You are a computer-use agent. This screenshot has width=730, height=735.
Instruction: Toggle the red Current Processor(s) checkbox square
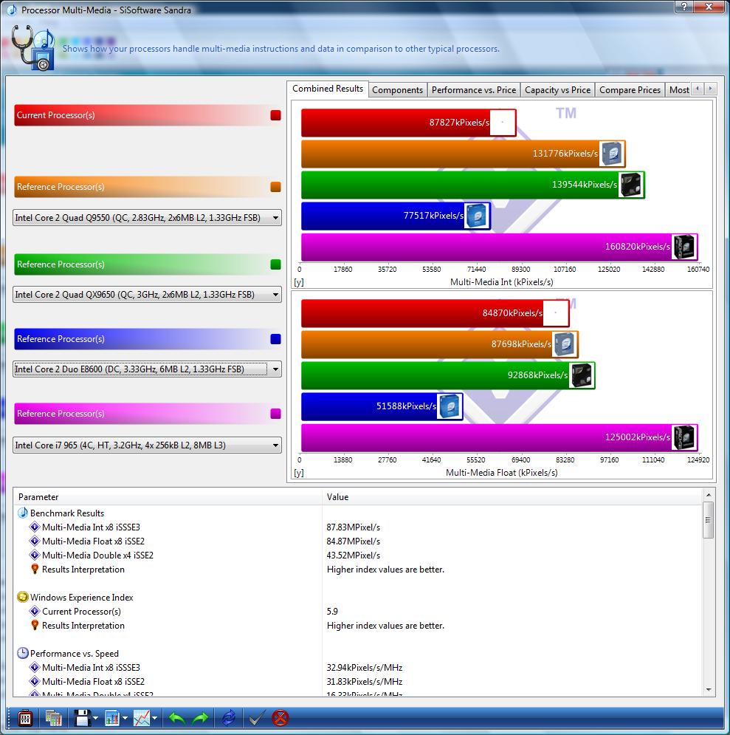coord(276,115)
